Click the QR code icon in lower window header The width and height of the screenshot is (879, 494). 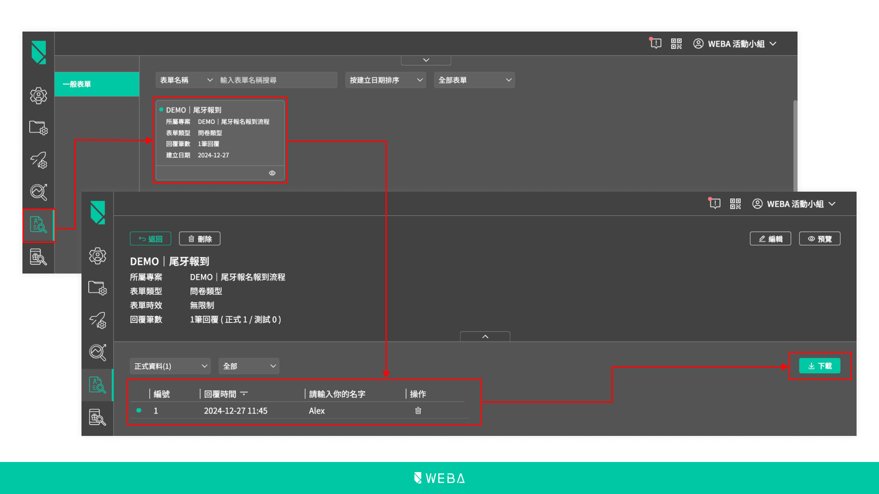[735, 204]
